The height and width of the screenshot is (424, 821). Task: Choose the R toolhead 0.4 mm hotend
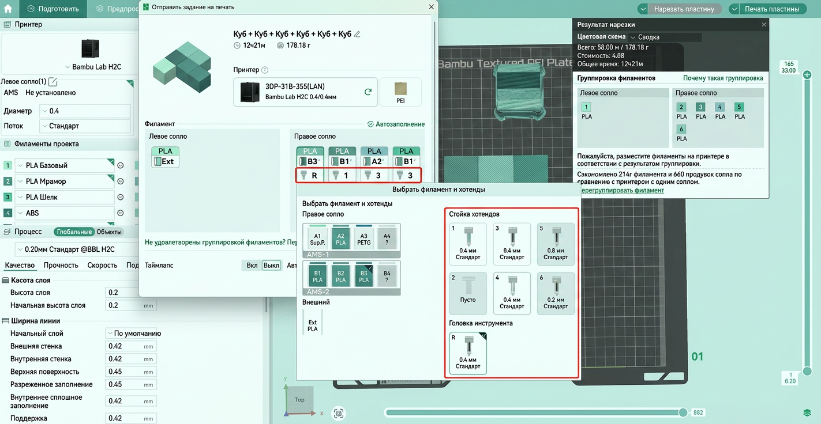[468, 353]
